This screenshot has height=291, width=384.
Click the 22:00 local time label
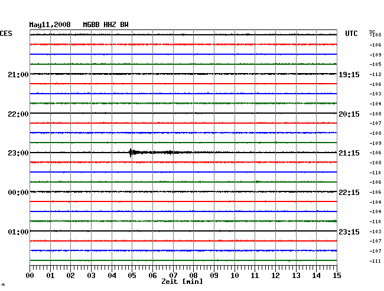coord(18,114)
